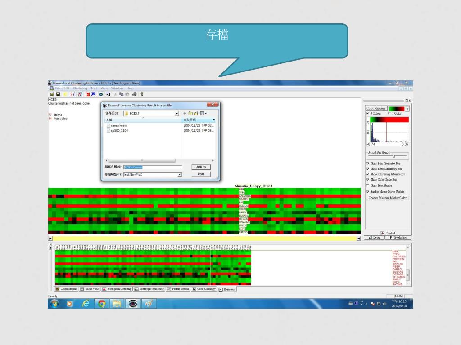Open the View menu
The image size is (461, 345).
(x=104, y=88)
